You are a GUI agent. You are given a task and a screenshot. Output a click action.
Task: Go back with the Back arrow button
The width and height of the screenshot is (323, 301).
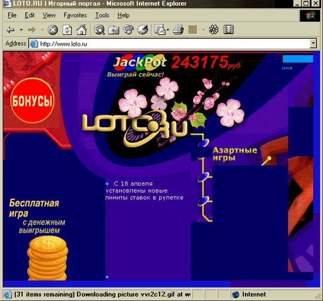point(11,30)
